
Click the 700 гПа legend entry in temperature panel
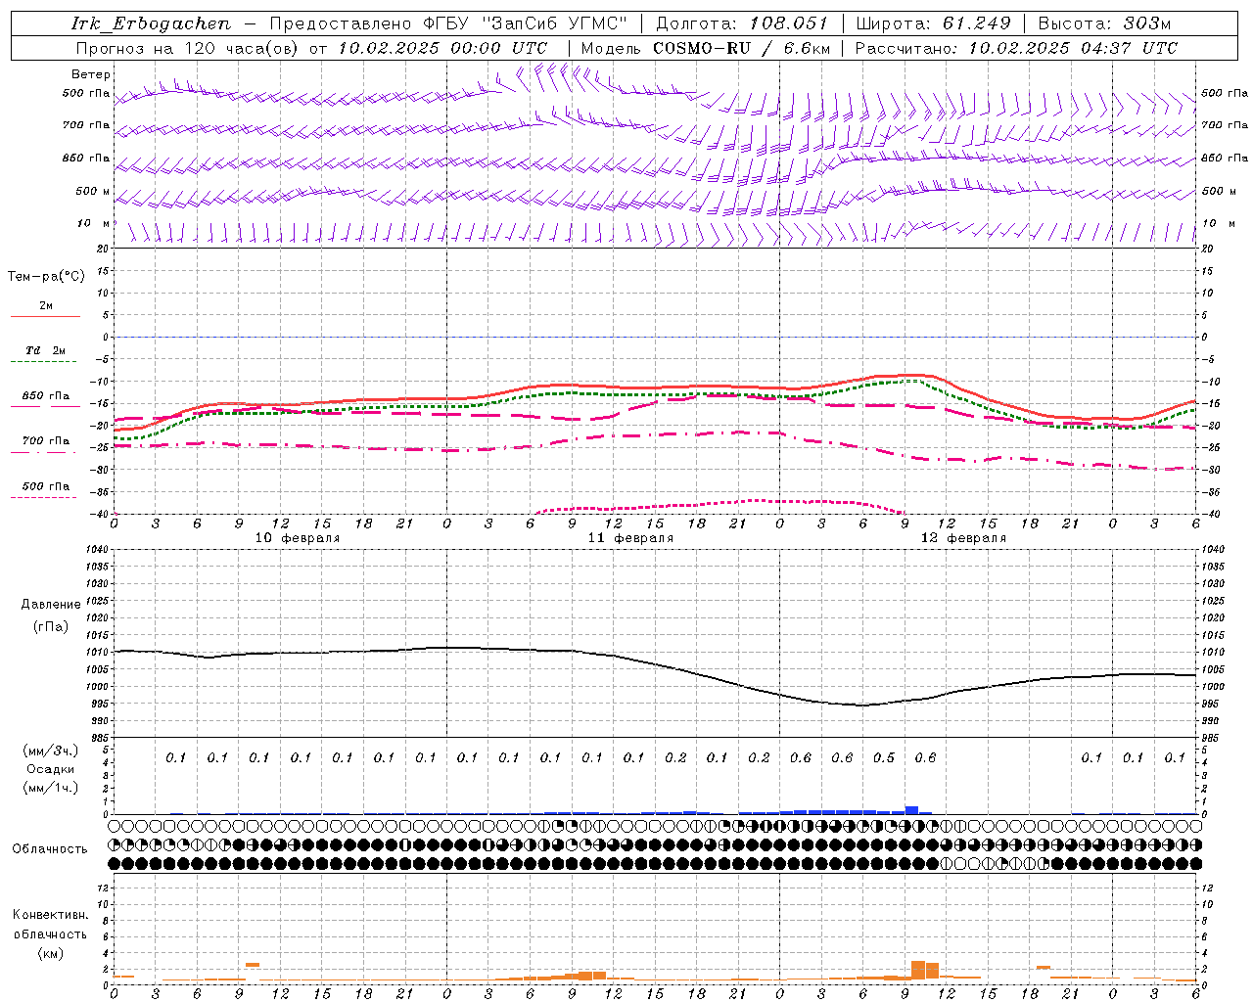45,441
